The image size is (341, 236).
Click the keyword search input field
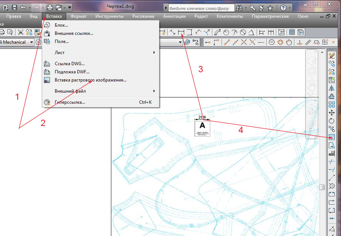[201, 8]
